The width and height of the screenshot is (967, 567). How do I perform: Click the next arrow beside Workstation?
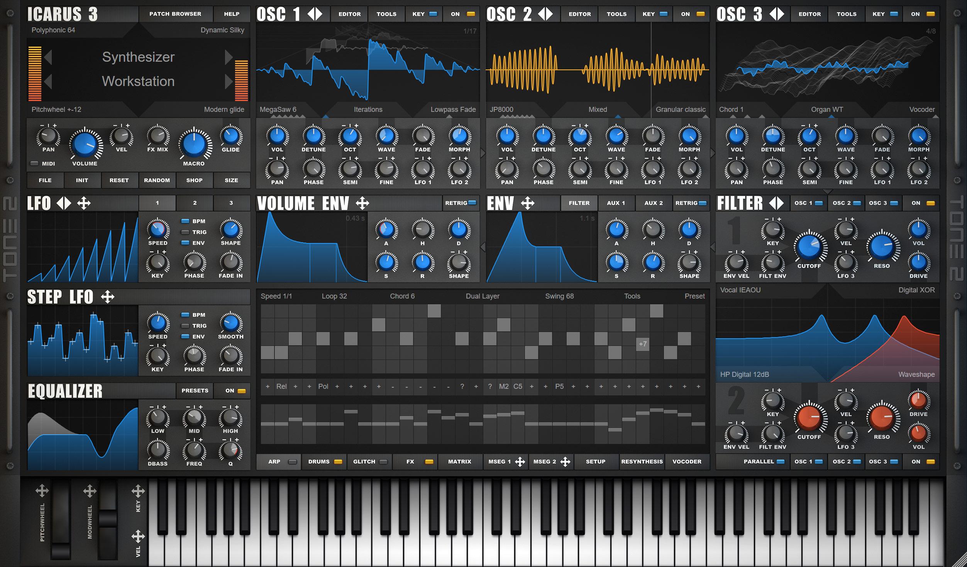coord(229,81)
